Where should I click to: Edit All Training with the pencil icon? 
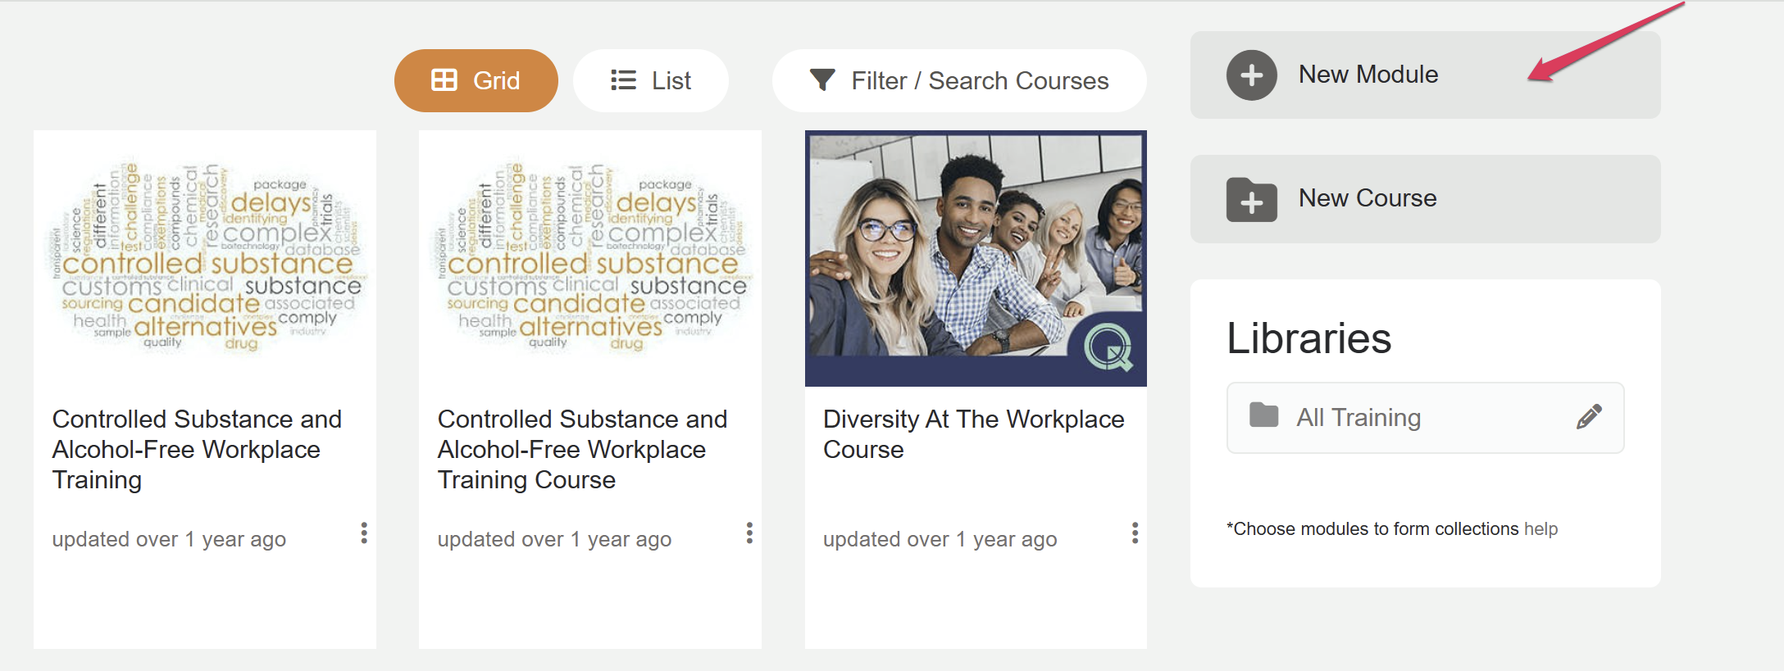coord(1589,417)
